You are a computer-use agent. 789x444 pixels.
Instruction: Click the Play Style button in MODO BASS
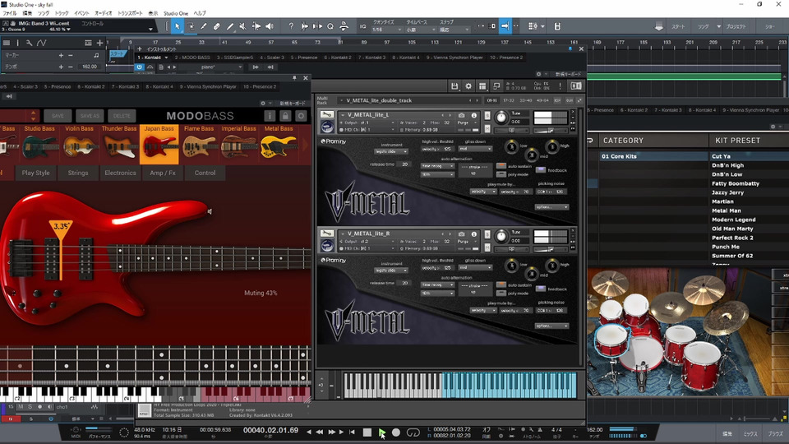[35, 173]
